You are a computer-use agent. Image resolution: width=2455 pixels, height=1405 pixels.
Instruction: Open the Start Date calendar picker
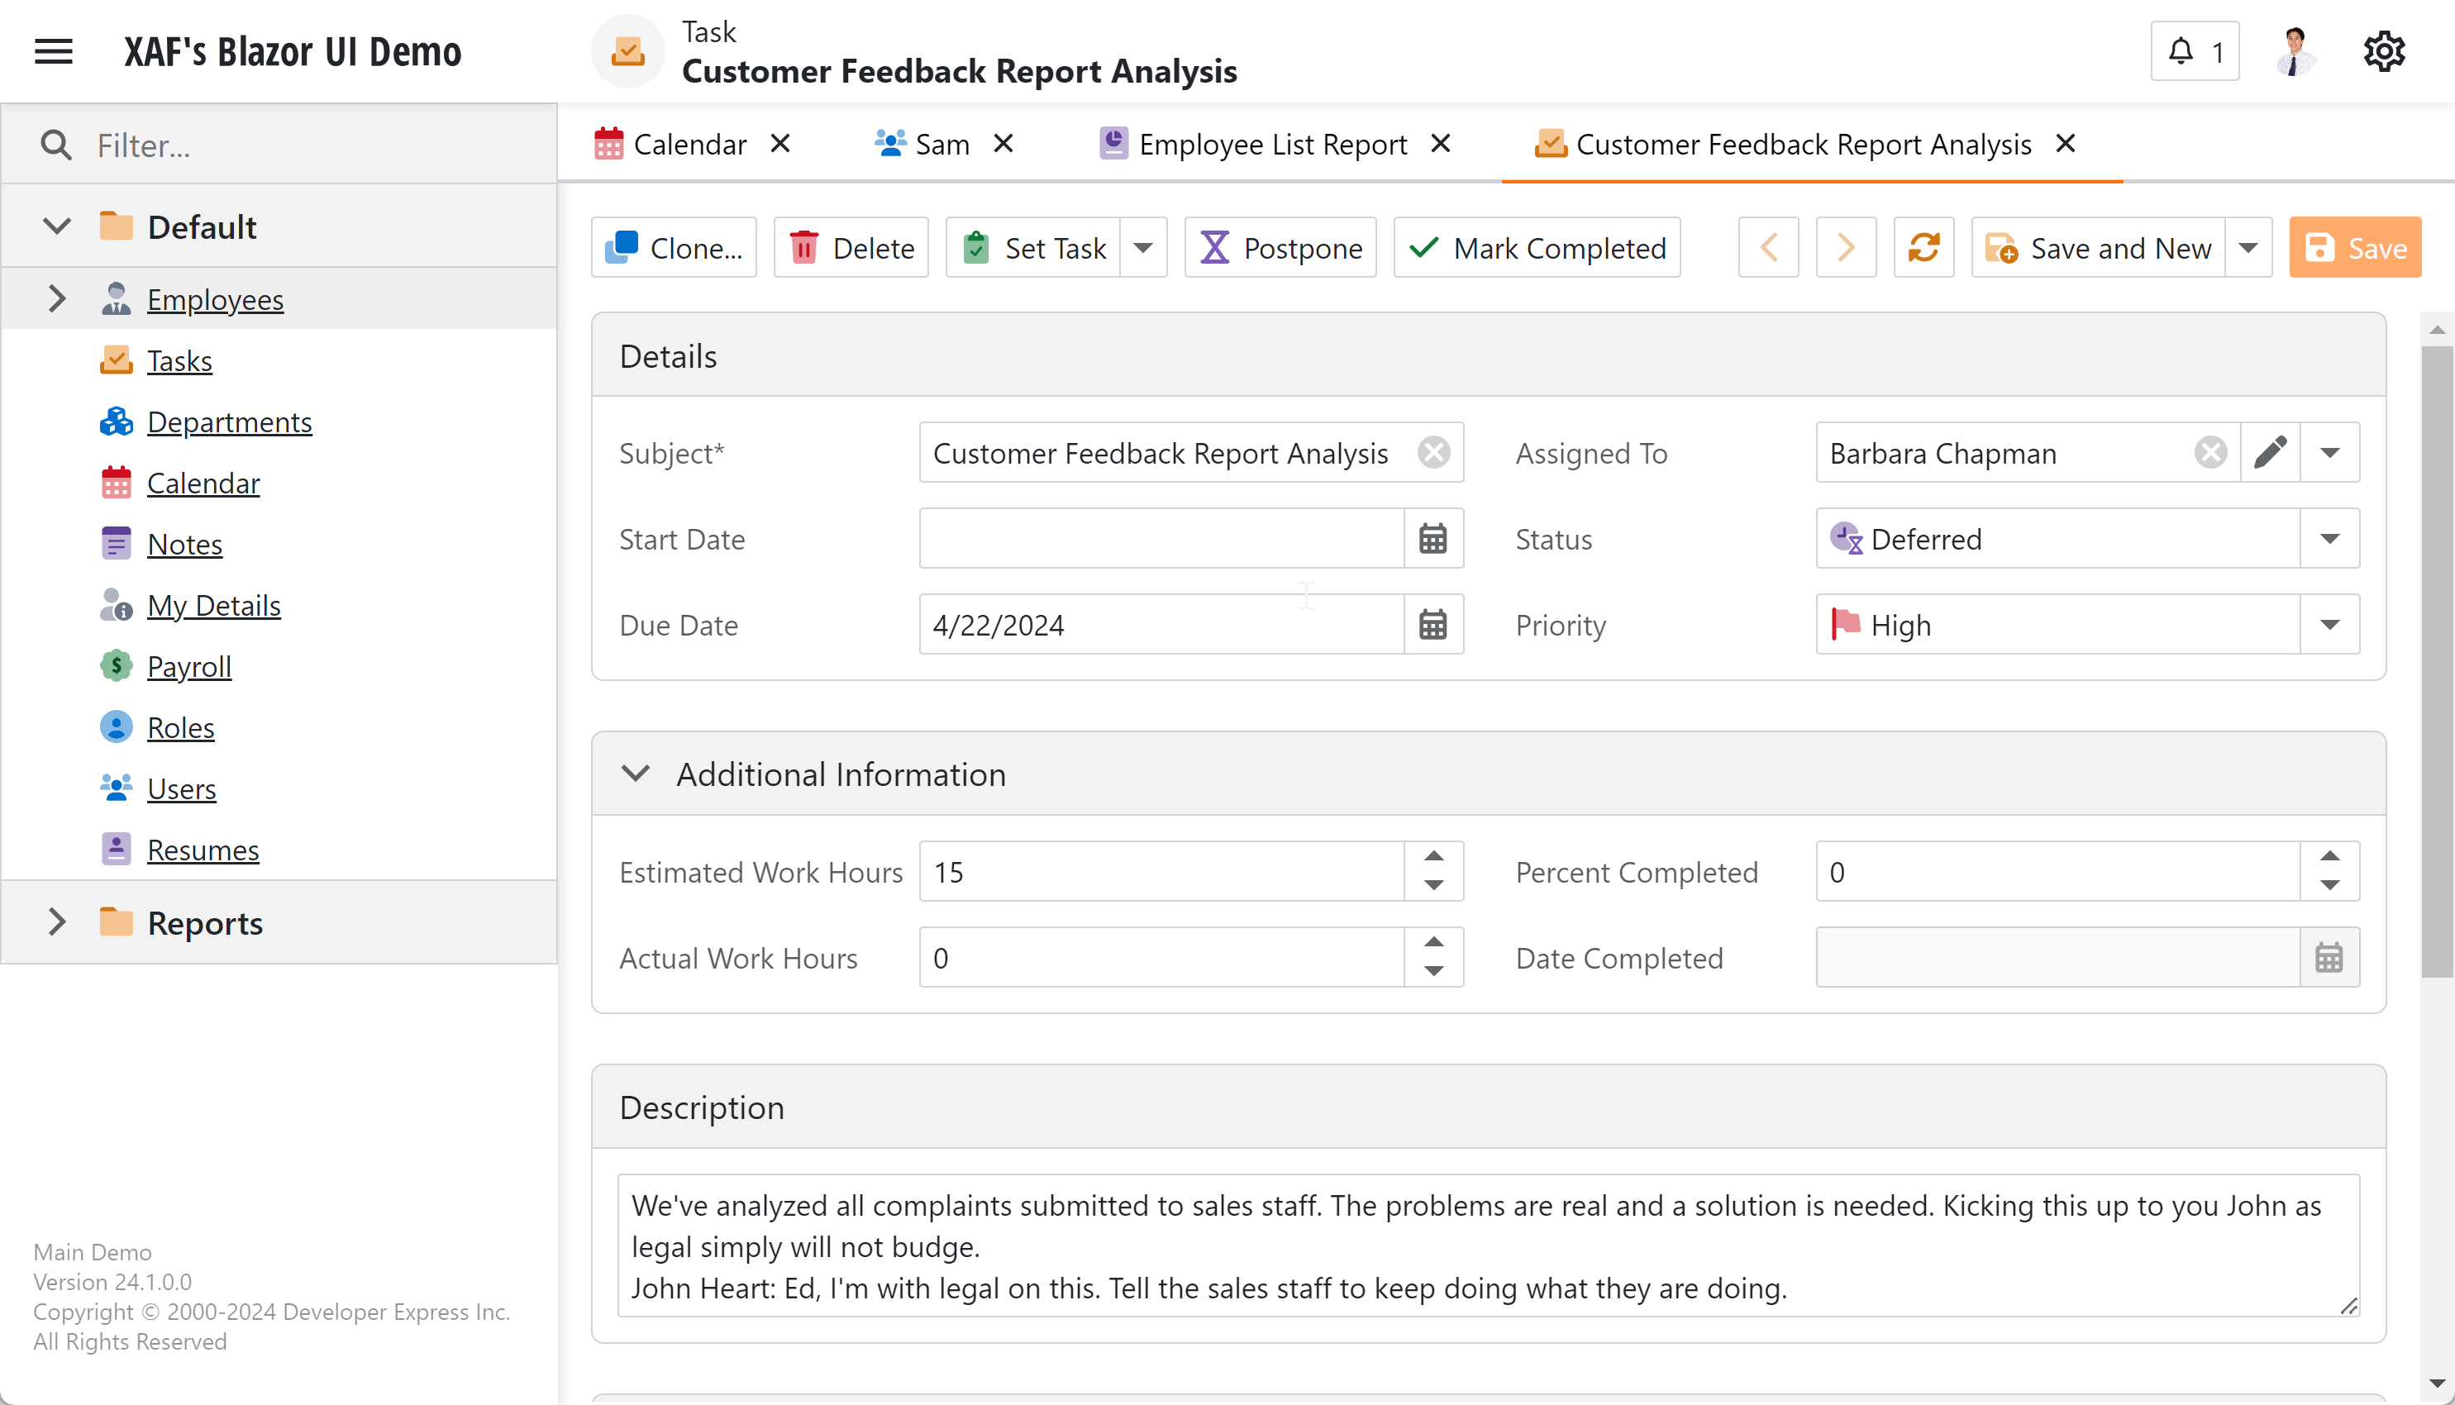point(1432,540)
